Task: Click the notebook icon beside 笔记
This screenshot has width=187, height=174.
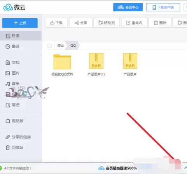Action: 8,105
